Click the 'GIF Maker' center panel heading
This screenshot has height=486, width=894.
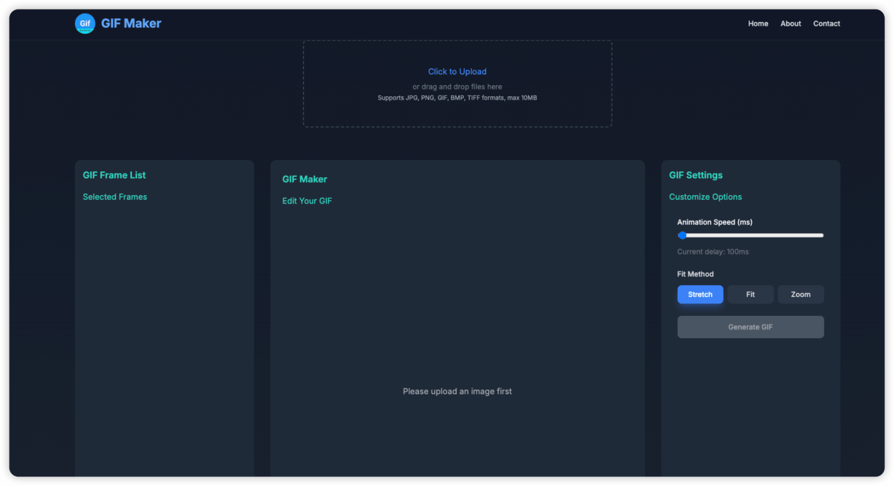[x=305, y=179]
